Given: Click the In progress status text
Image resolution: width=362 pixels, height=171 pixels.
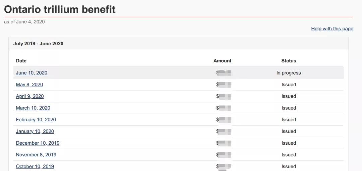Looking at the screenshot, I should [x=289, y=73].
